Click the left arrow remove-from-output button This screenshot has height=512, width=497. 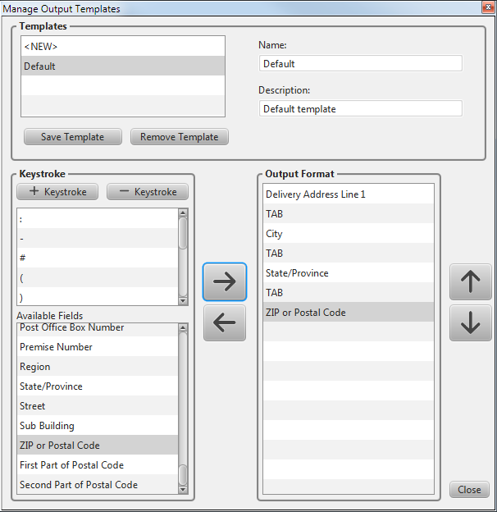pos(225,322)
